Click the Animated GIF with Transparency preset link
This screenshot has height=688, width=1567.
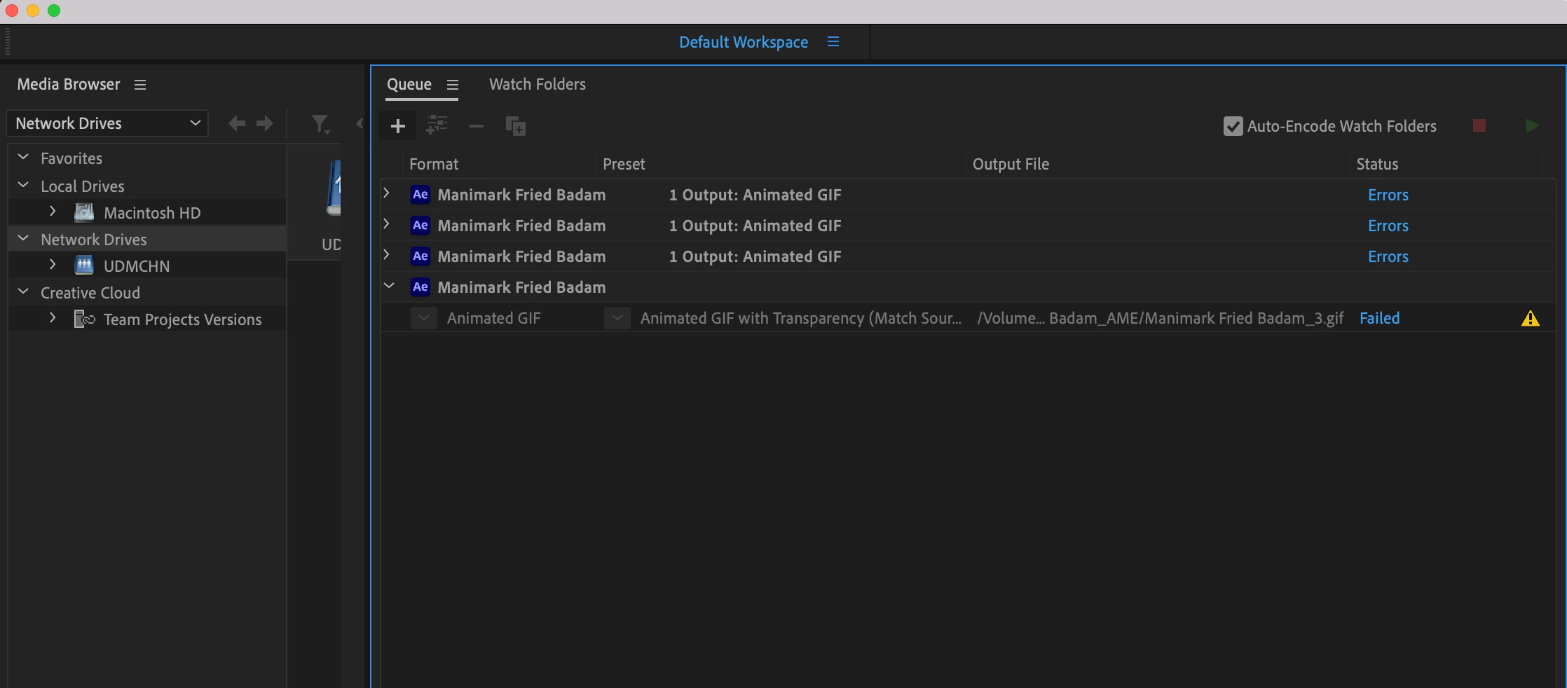(x=801, y=319)
